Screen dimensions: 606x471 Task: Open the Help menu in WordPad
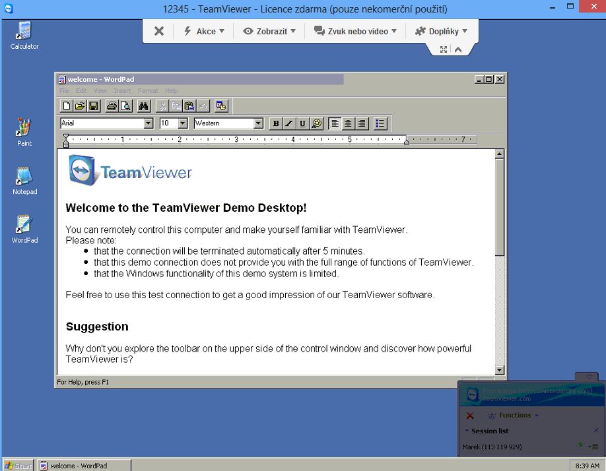pyautogui.click(x=171, y=91)
